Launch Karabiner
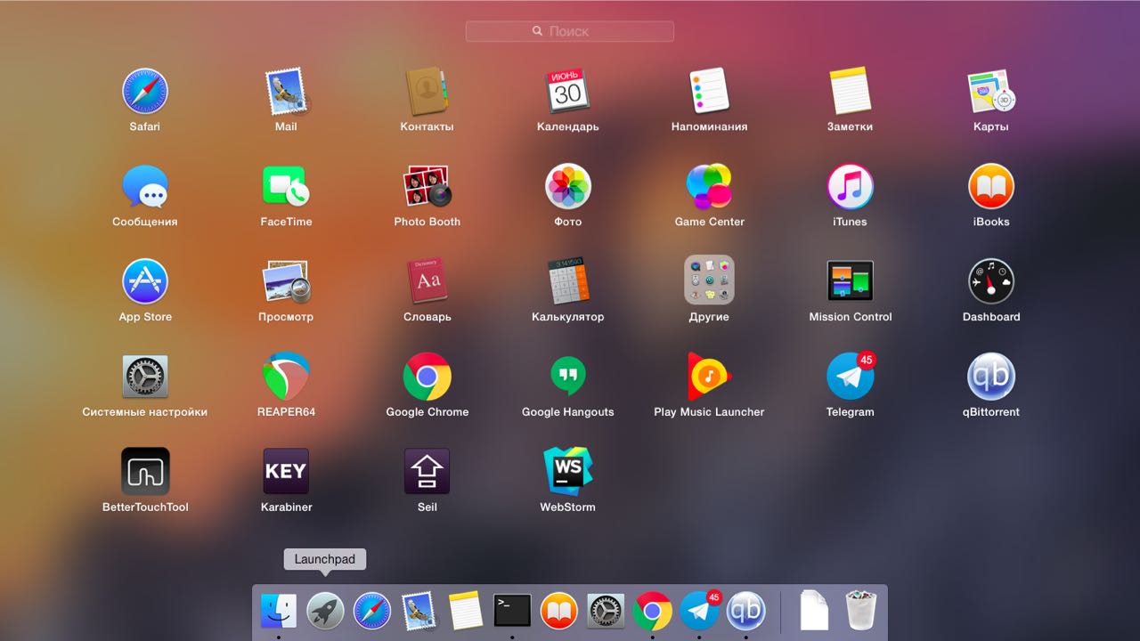1140x641 pixels. tap(286, 472)
